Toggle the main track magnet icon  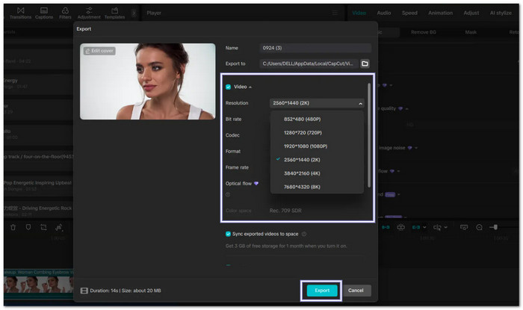pos(386,227)
